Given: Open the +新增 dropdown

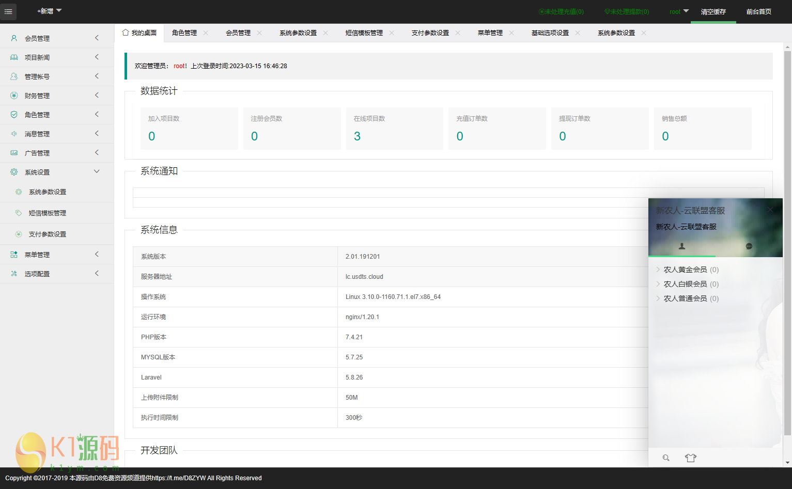Looking at the screenshot, I should pos(49,11).
